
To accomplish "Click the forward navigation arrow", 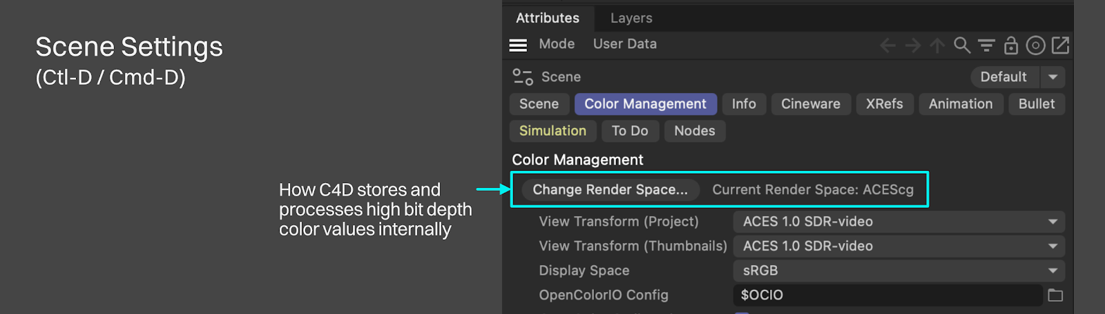I will 913,45.
